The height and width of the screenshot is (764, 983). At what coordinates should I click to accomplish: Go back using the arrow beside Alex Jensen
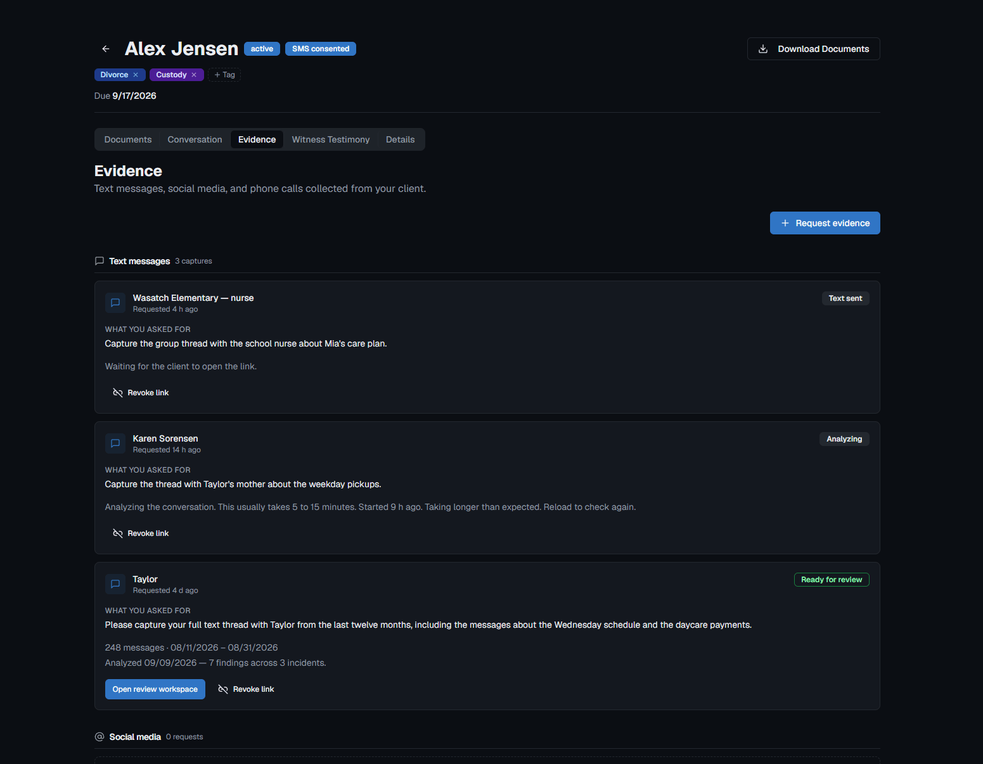click(106, 49)
